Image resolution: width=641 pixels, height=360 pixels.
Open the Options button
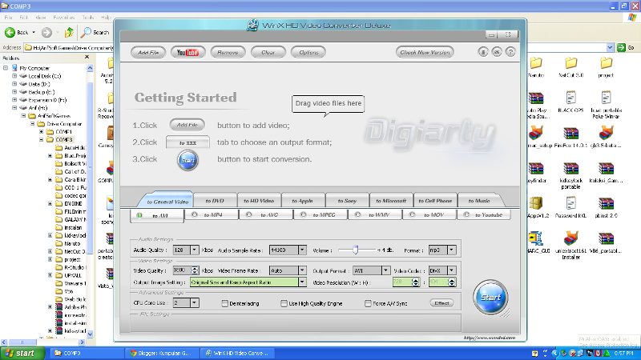(x=308, y=52)
